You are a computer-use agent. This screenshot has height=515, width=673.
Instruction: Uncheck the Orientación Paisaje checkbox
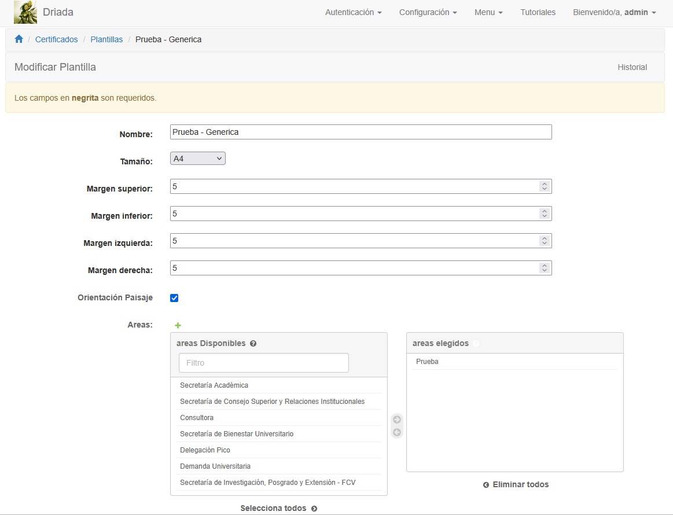174,297
